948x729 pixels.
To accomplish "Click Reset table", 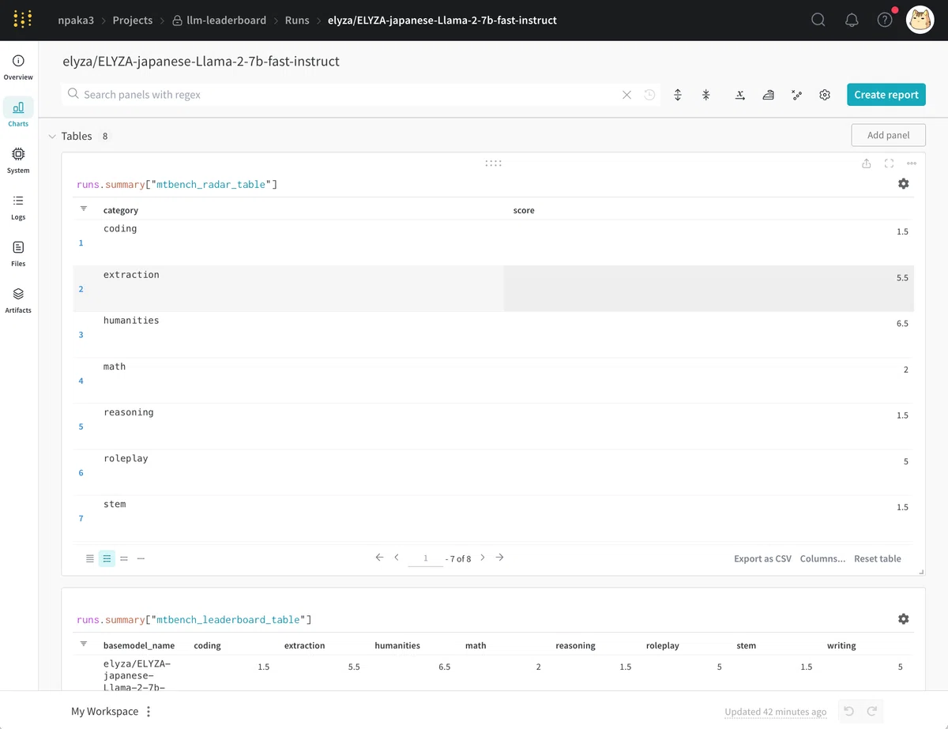I will (x=878, y=558).
